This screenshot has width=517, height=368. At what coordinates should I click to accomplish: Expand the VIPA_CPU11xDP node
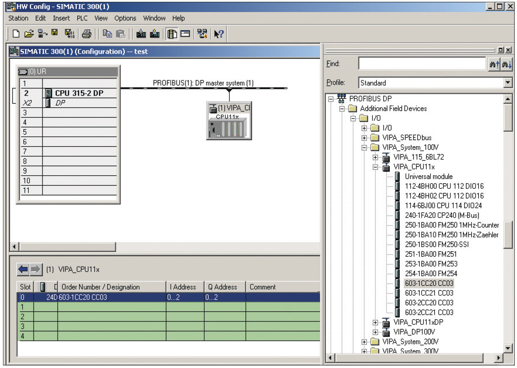(375, 323)
